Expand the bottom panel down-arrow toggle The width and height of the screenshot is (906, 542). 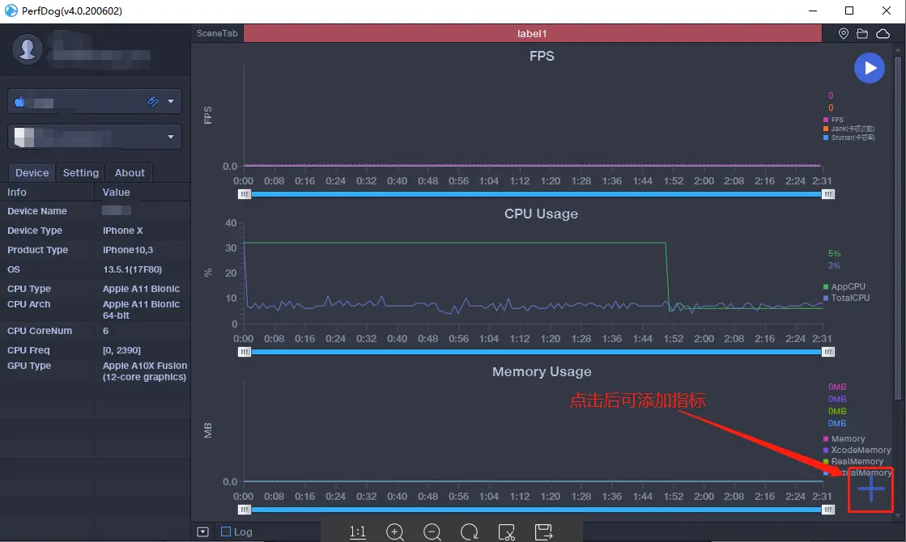click(x=202, y=531)
